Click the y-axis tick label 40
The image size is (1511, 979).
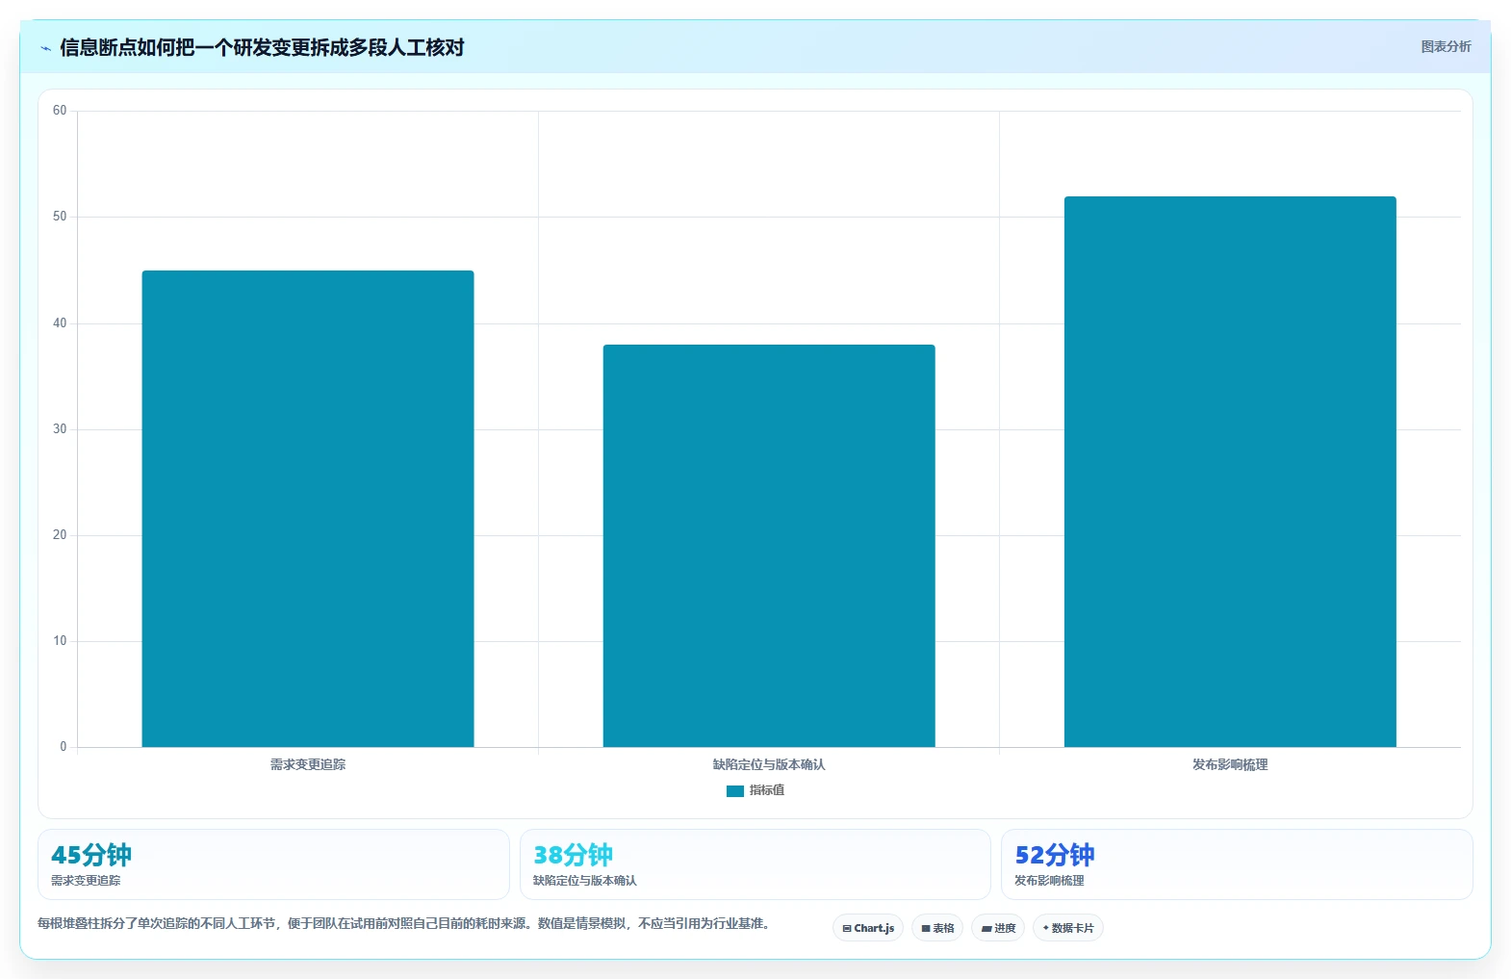pos(60,323)
